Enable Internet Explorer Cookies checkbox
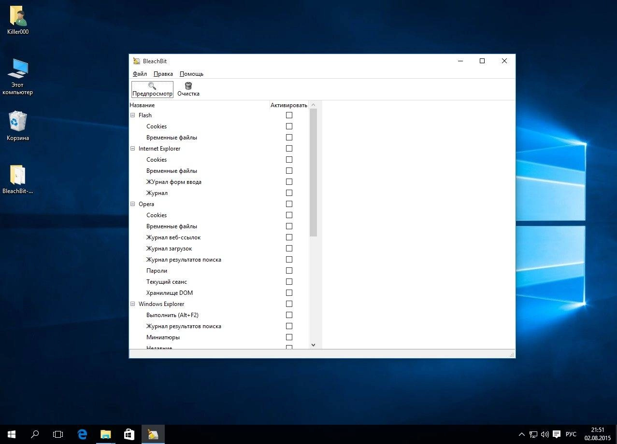The height and width of the screenshot is (444, 617). 289,160
